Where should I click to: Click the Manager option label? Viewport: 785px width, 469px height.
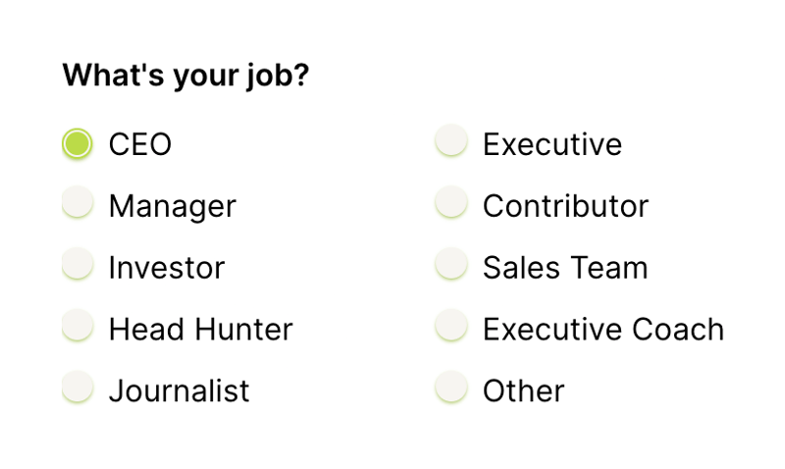(x=172, y=206)
